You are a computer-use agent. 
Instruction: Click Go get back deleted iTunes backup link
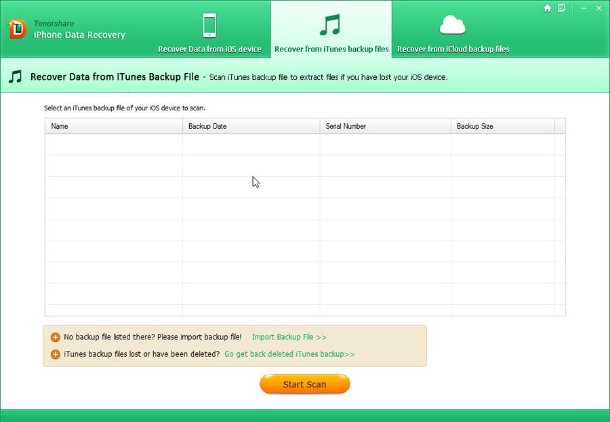pyautogui.click(x=289, y=354)
